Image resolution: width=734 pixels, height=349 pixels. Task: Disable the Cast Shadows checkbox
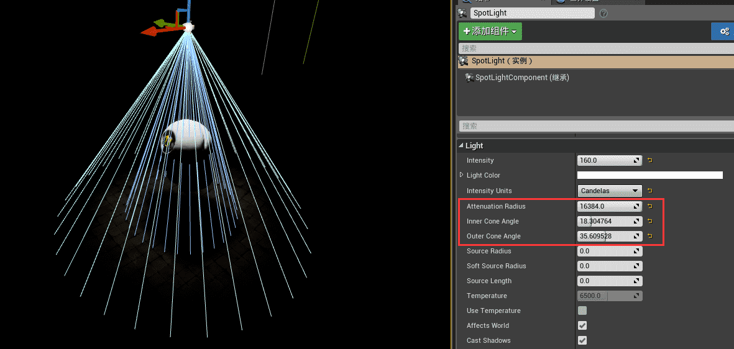click(x=582, y=340)
